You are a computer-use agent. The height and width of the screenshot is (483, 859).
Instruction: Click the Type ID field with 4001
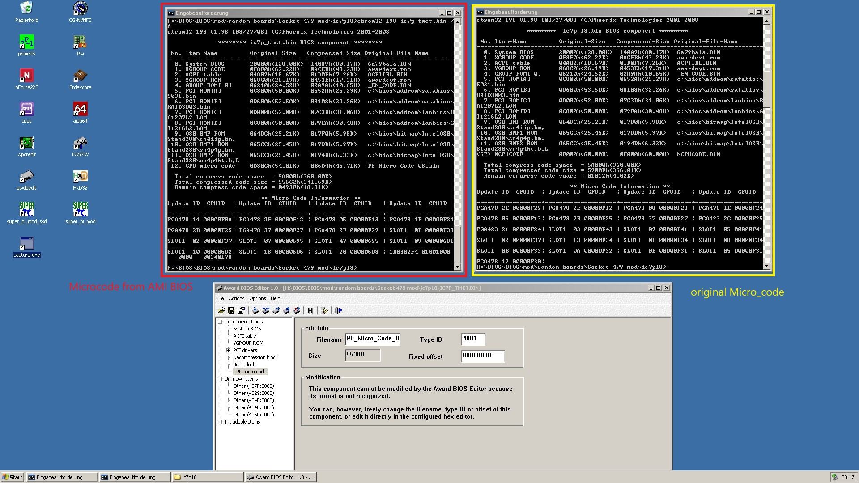(x=473, y=339)
